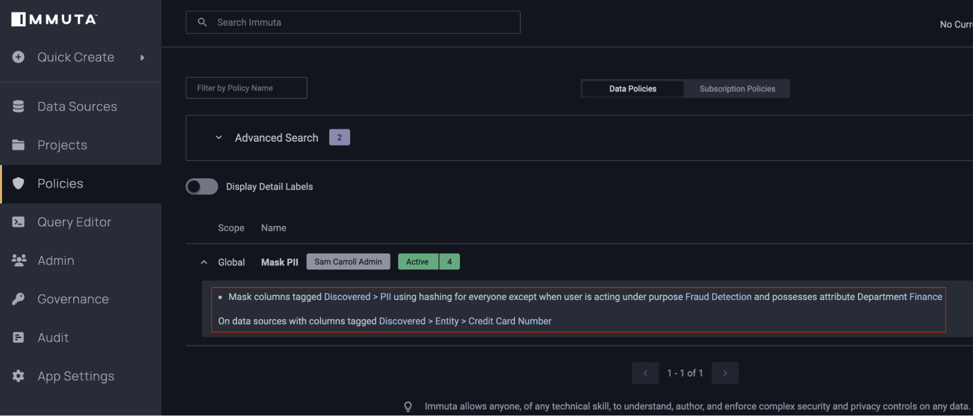This screenshot has width=973, height=416.
Task: Click the Active status badge
Action: 418,262
